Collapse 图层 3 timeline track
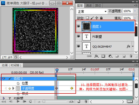This screenshot has width=139, height=105. [4, 79]
